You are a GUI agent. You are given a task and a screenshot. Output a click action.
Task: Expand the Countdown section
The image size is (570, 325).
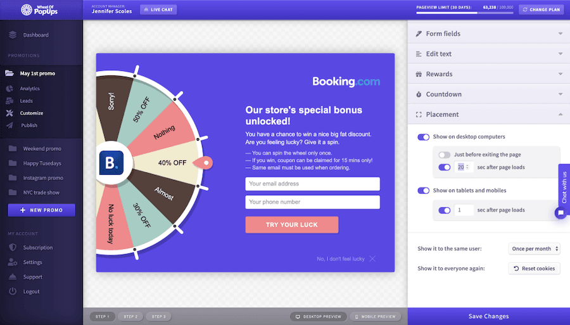(x=488, y=94)
